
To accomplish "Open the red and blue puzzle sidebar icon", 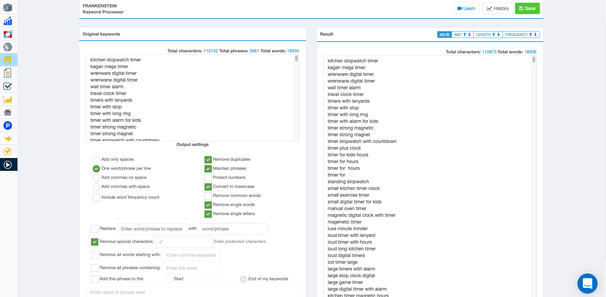I will (x=8, y=34).
